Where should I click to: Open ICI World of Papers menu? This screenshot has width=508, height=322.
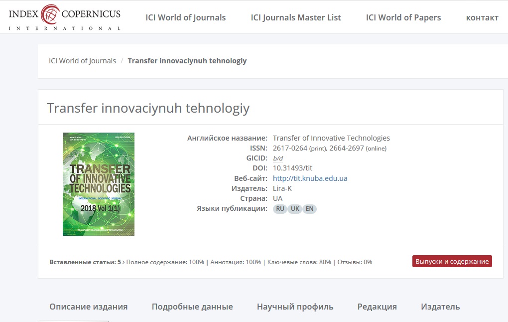click(403, 17)
